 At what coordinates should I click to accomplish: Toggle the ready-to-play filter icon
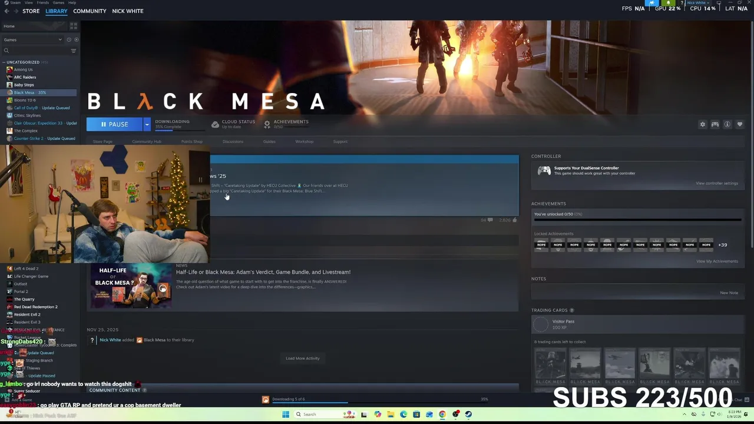(76, 39)
